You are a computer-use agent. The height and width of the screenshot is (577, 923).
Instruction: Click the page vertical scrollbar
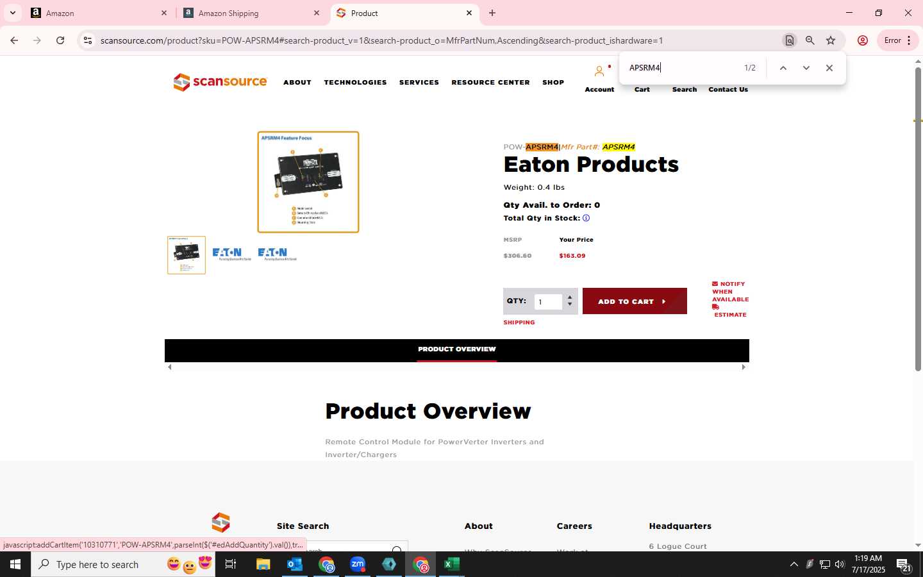pyautogui.click(x=918, y=218)
